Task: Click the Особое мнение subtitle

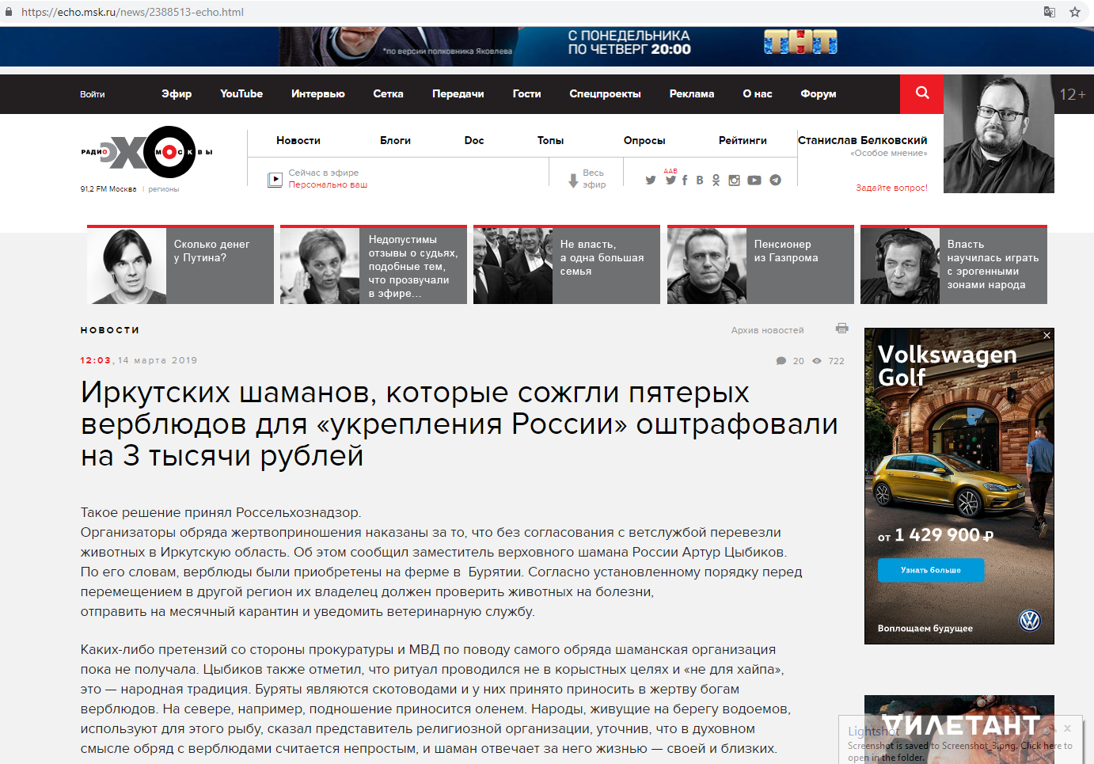Action: (888, 154)
